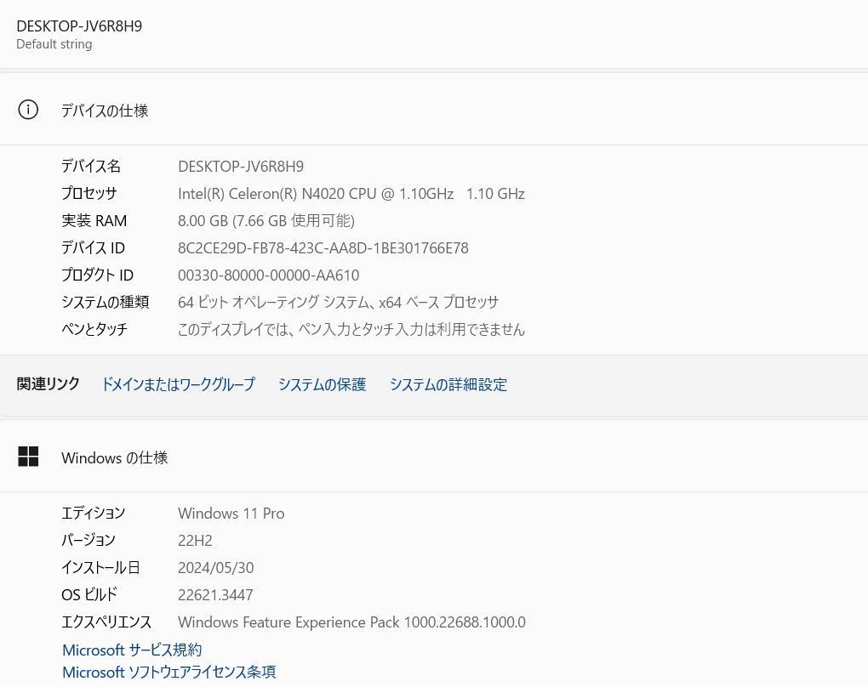The height and width of the screenshot is (687, 868).
Task: Click the バージョン label
Action: tap(89, 540)
